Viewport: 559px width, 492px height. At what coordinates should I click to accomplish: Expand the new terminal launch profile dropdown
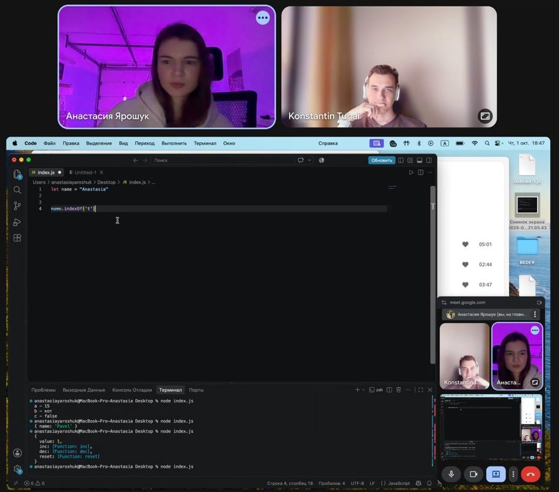(x=363, y=390)
